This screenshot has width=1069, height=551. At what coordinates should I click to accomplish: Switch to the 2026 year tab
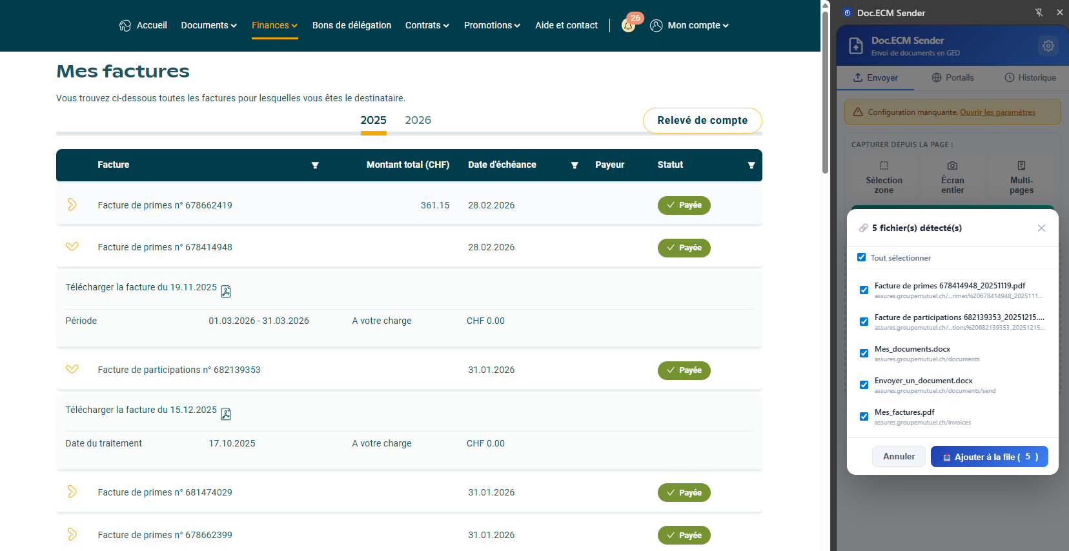(418, 120)
